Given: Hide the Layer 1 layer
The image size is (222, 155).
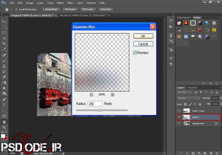Looking at the screenshot, I should 179,117.
